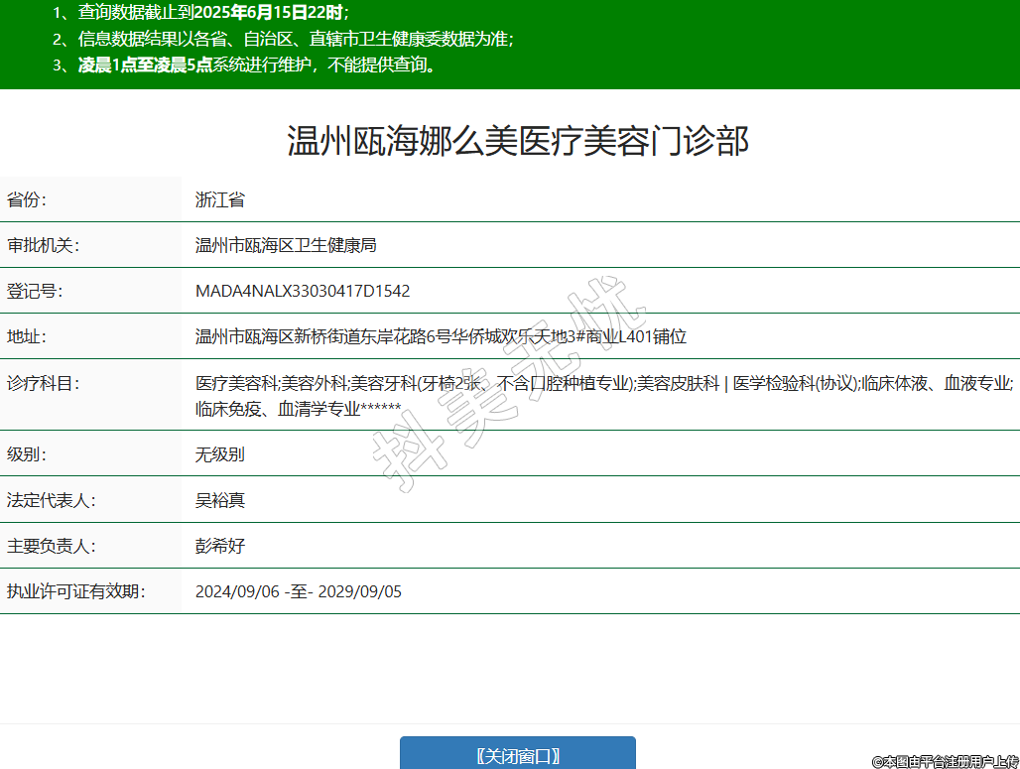Image resolution: width=1020 pixels, height=769 pixels.
Task: Select the main person in charge 彭希好
Action: pos(220,546)
